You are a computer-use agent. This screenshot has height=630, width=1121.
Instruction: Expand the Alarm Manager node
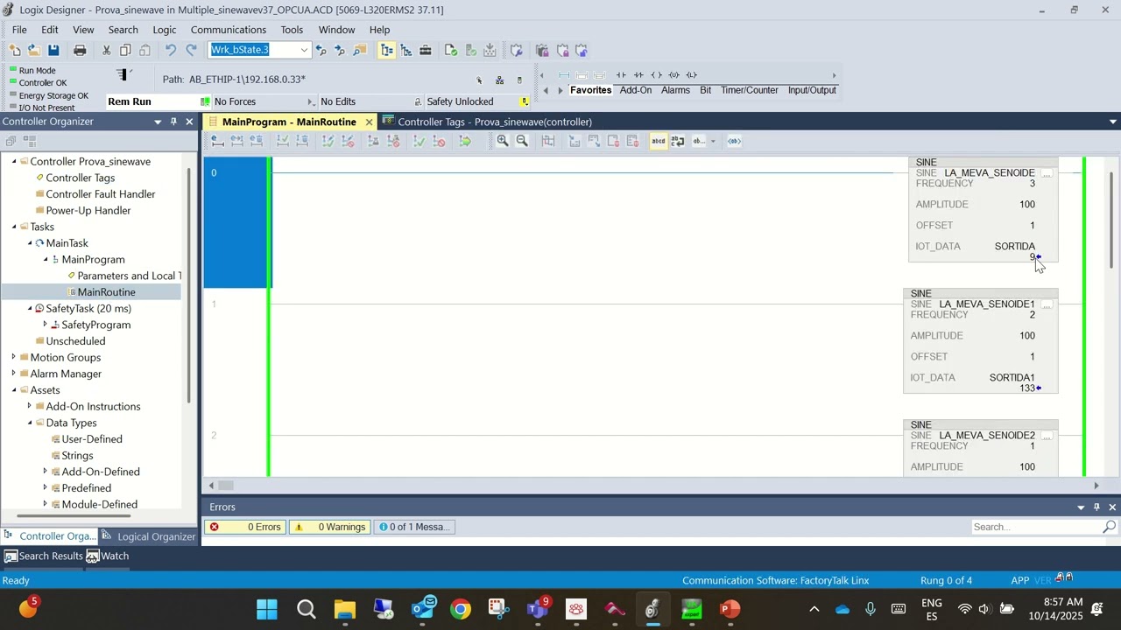pos(14,374)
